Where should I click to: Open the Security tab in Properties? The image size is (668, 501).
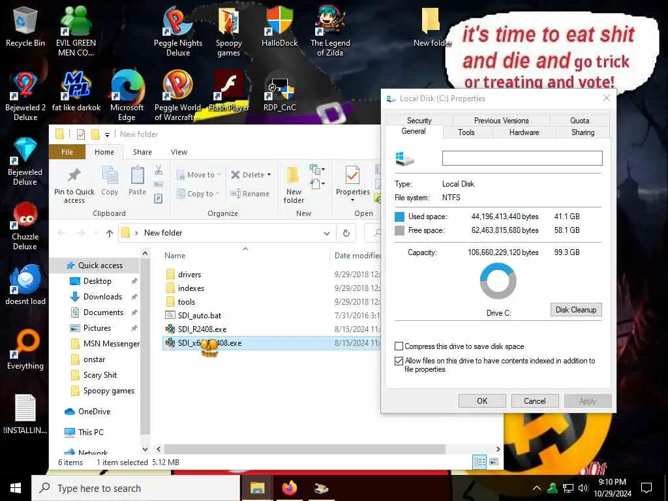419,121
